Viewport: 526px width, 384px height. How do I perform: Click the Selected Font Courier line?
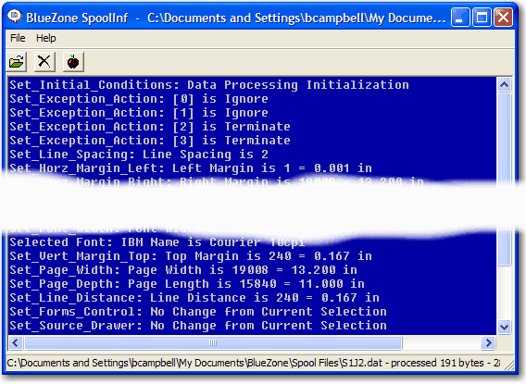pyautogui.click(x=157, y=242)
